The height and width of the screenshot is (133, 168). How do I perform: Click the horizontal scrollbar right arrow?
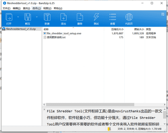coord(164,104)
